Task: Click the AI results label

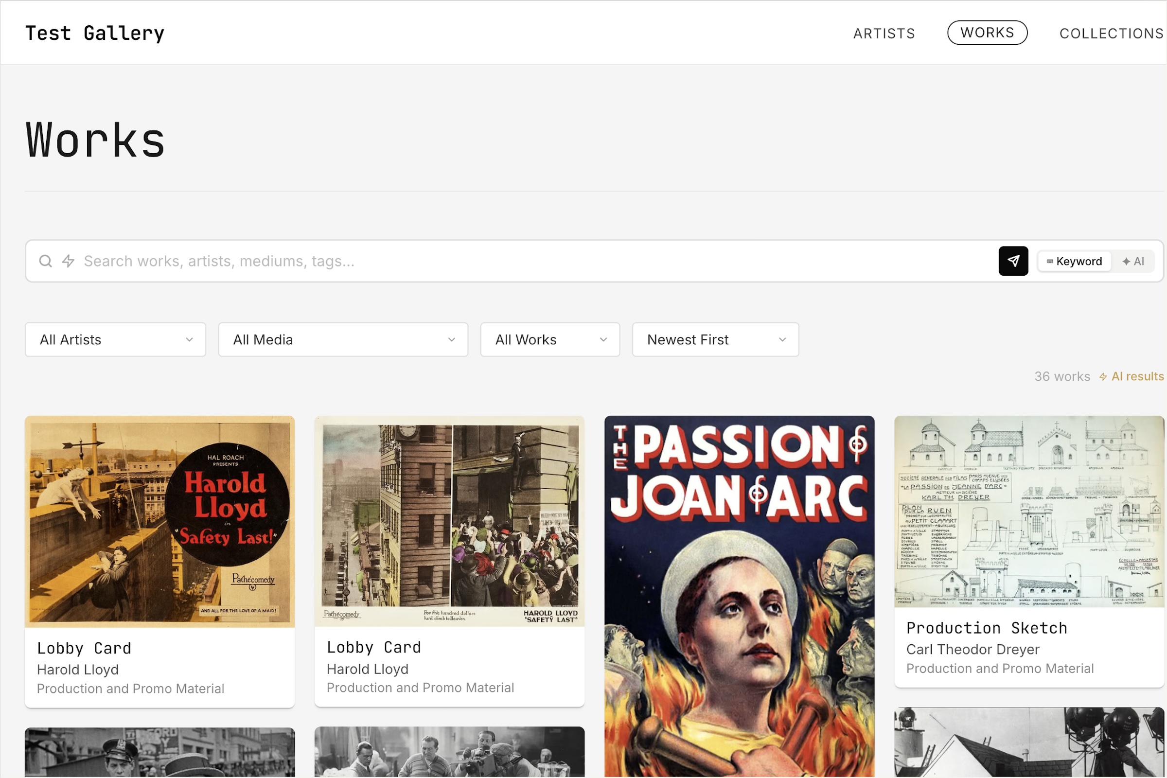Action: pyautogui.click(x=1137, y=376)
